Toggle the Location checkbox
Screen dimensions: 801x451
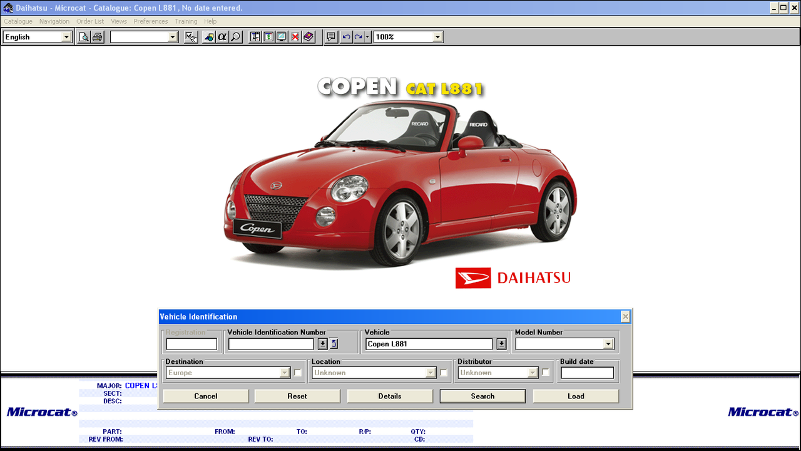444,373
